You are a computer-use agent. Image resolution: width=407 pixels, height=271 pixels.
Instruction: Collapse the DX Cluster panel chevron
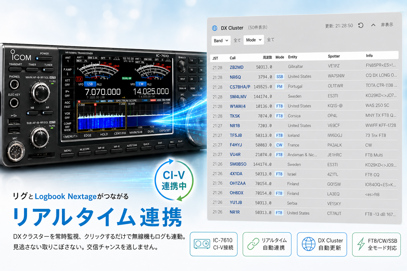(x=373, y=25)
